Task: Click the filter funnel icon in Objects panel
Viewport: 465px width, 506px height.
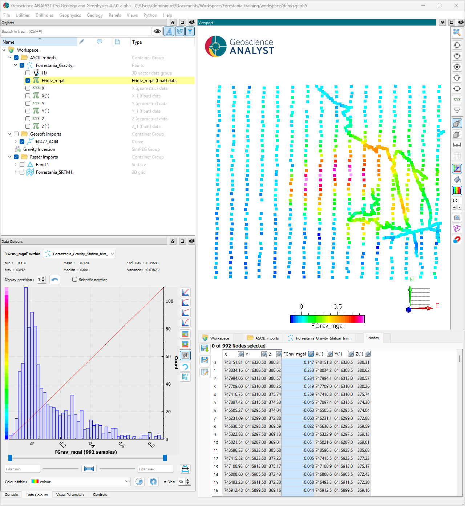Action: pyautogui.click(x=190, y=31)
